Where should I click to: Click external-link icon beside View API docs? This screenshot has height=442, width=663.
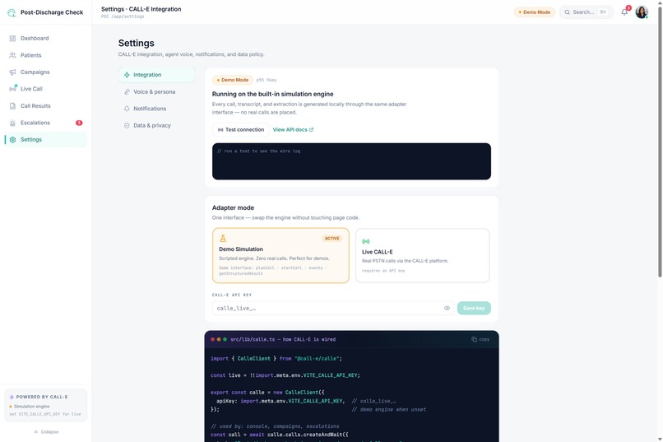click(311, 130)
